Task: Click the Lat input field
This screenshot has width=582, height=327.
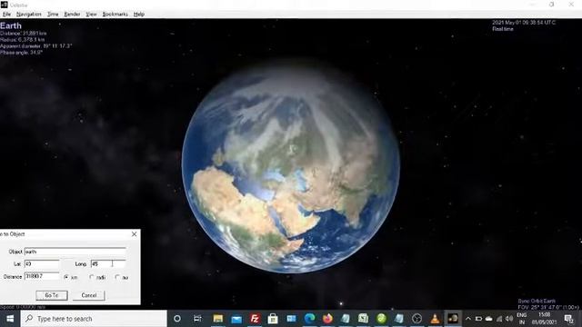Action: click(x=42, y=264)
